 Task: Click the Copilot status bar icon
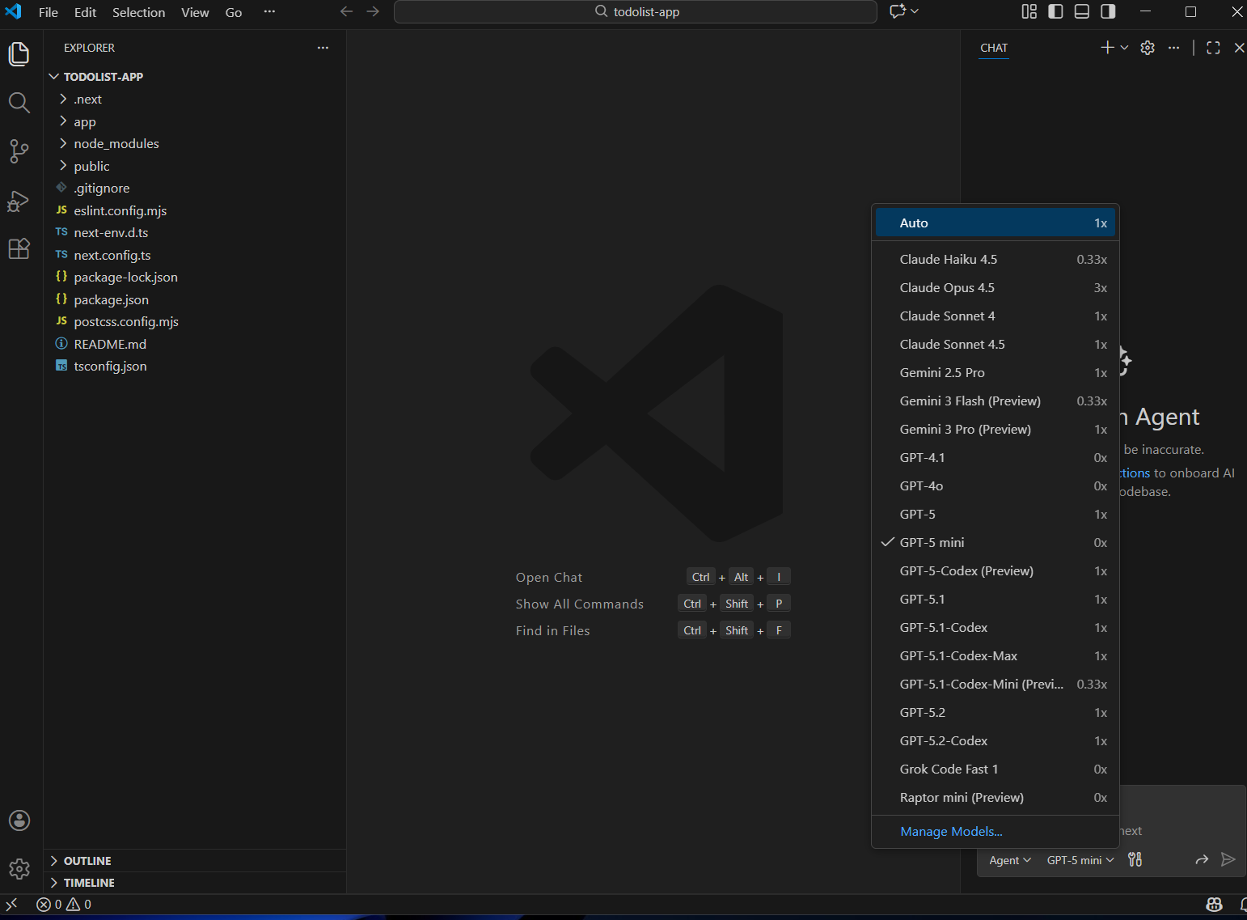tap(1214, 904)
